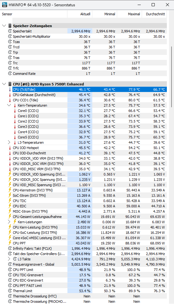Click the clock icon of CPU PPT Limit
Image resolution: width=174 pixels, height=304 pixels.
pyautogui.click(x=10, y=269)
